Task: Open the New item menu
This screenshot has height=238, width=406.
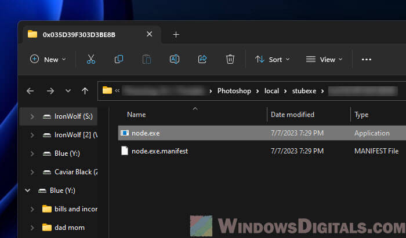Action: [x=48, y=60]
